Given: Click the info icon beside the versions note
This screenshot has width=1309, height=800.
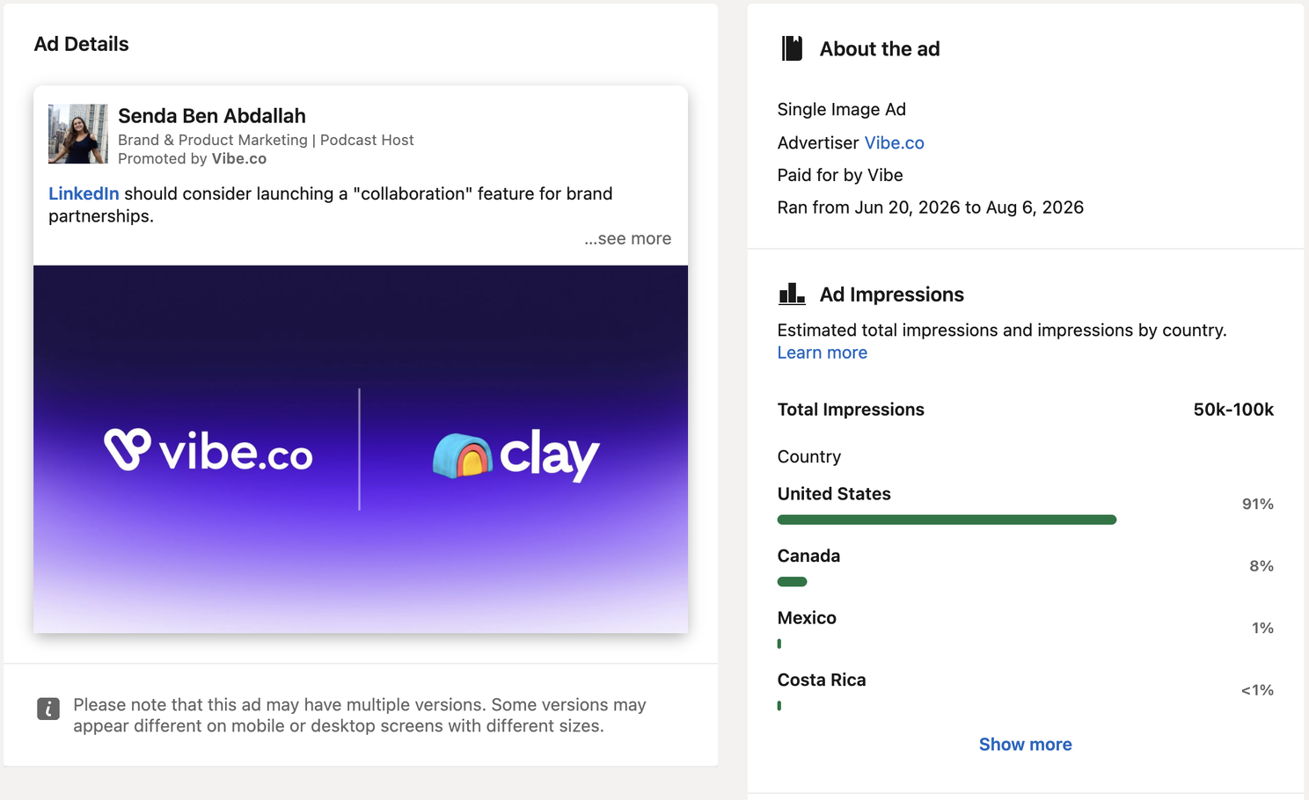Looking at the screenshot, I should pos(48,709).
